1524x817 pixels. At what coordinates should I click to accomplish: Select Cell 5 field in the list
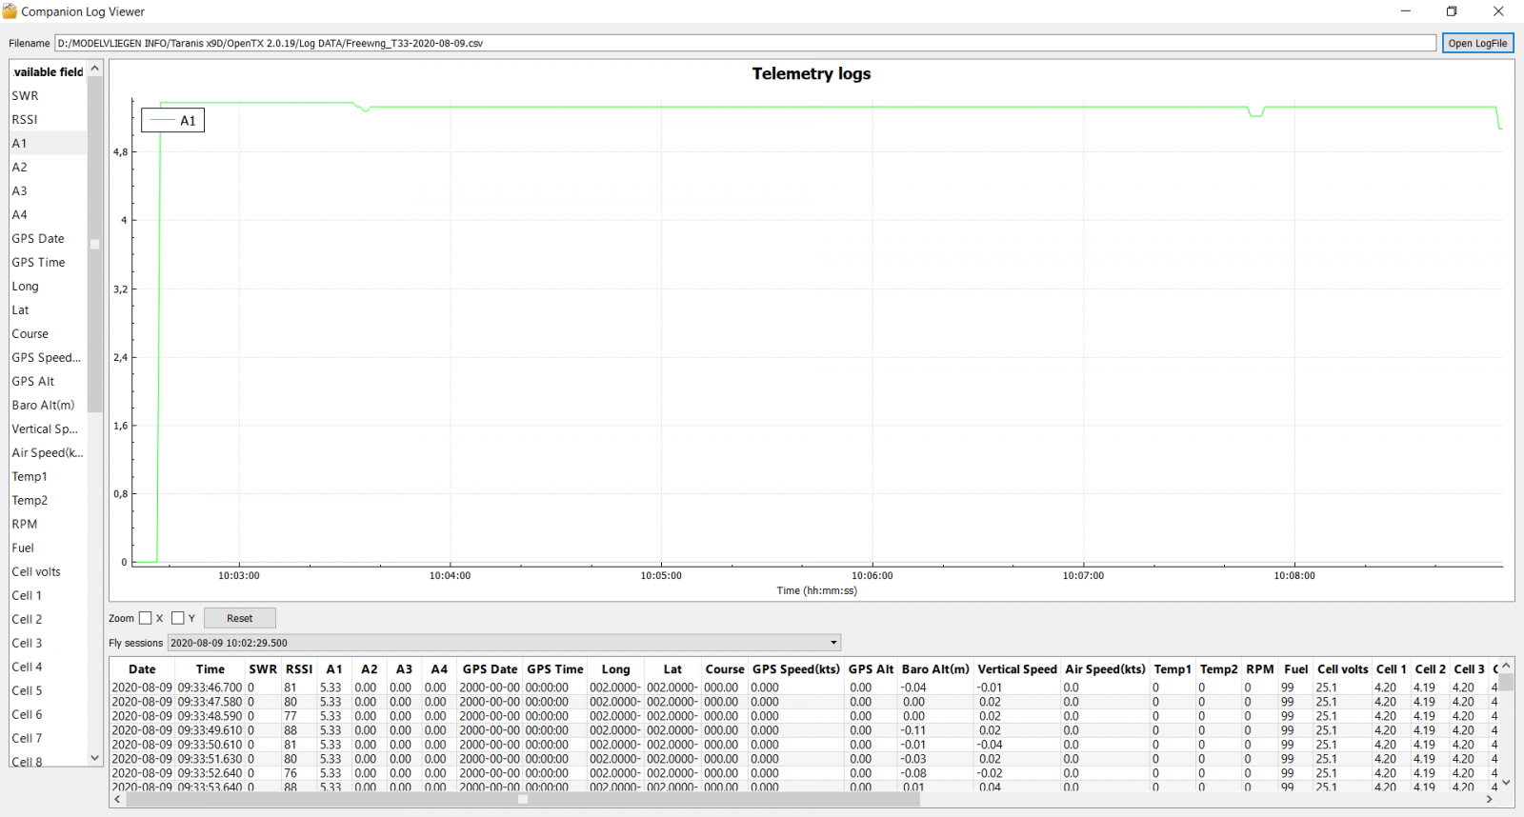point(49,690)
